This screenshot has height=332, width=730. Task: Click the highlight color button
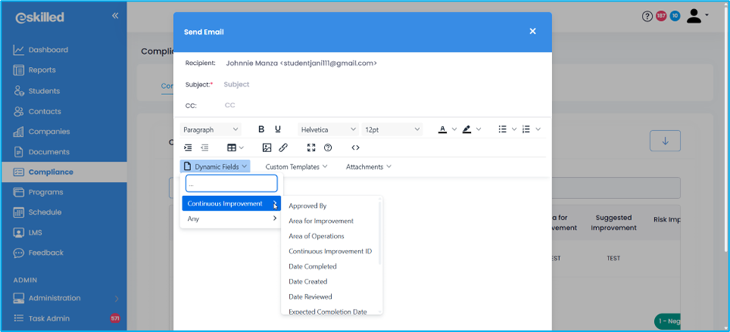(x=467, y=130)
